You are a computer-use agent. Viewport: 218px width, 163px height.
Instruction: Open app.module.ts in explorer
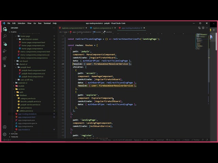pos(24,130)
